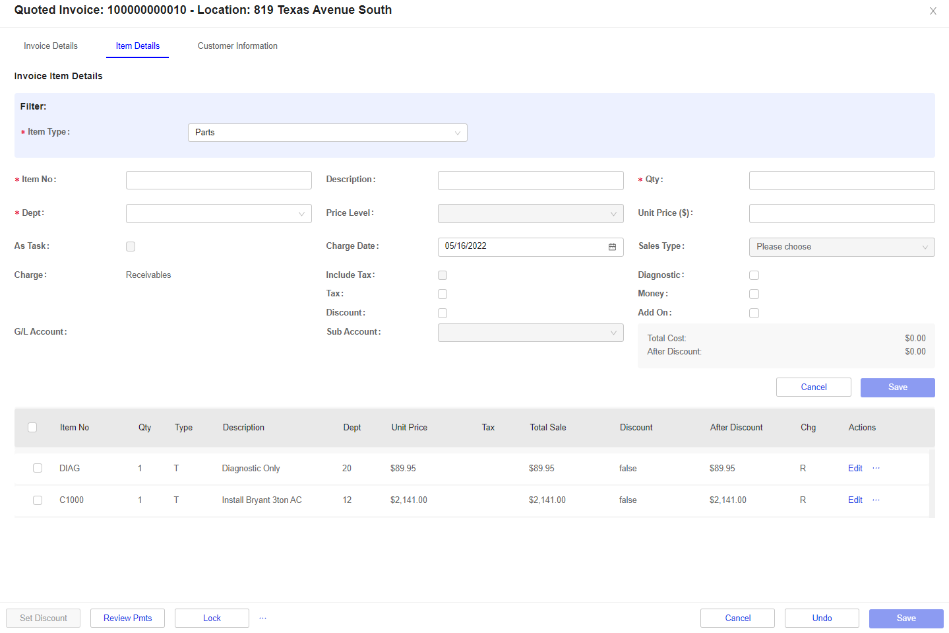This screenshot has width=949, height=633.
Task: Check the Money checkbox
Action: pos(754,294)
